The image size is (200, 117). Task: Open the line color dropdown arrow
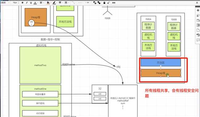[x=57, y=3]
